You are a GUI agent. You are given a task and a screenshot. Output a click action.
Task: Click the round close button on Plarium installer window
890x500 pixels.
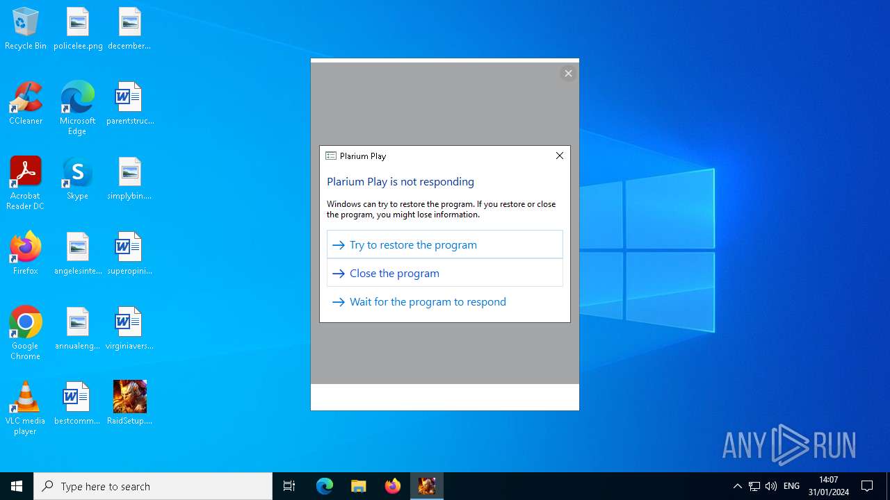point(568,73)
